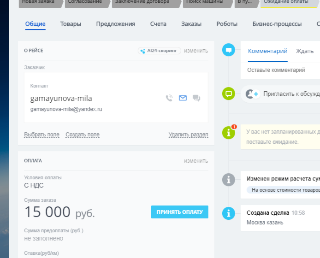Click the green chat timeline icon
The height and width of the screenshot is (258, 320).
tap(229, 94)
